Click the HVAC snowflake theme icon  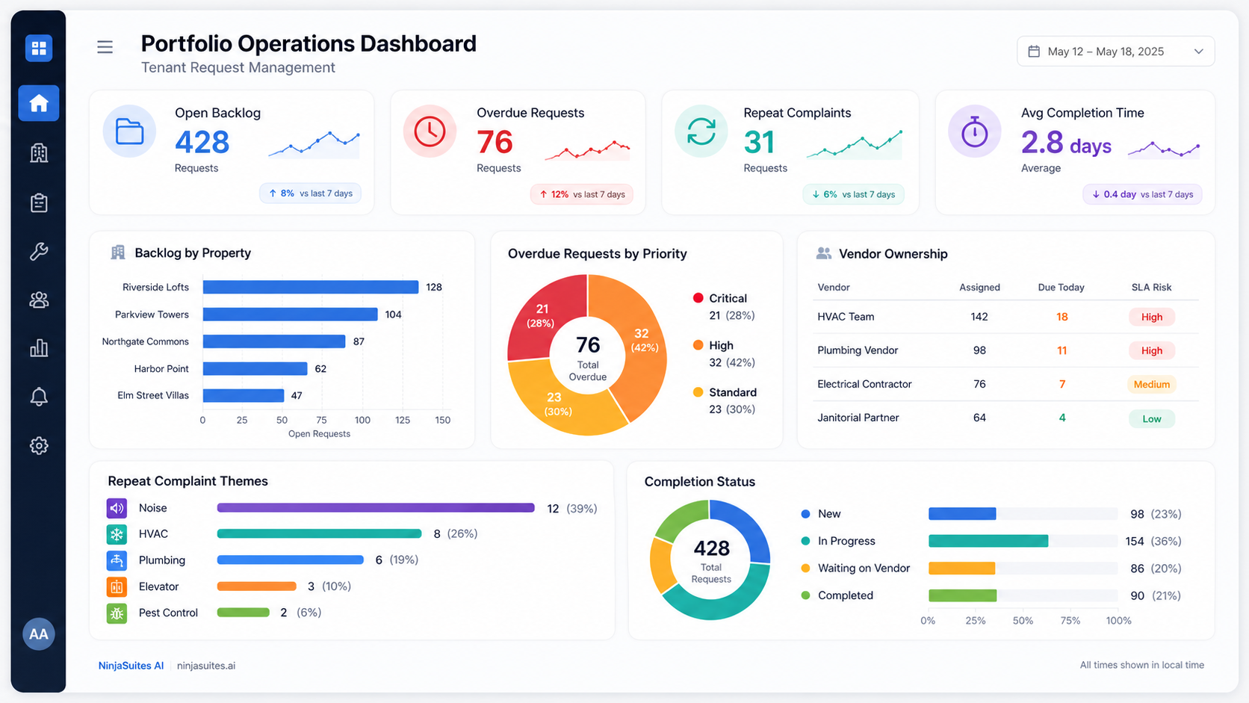pyautogui.click(x=117, y=534)
